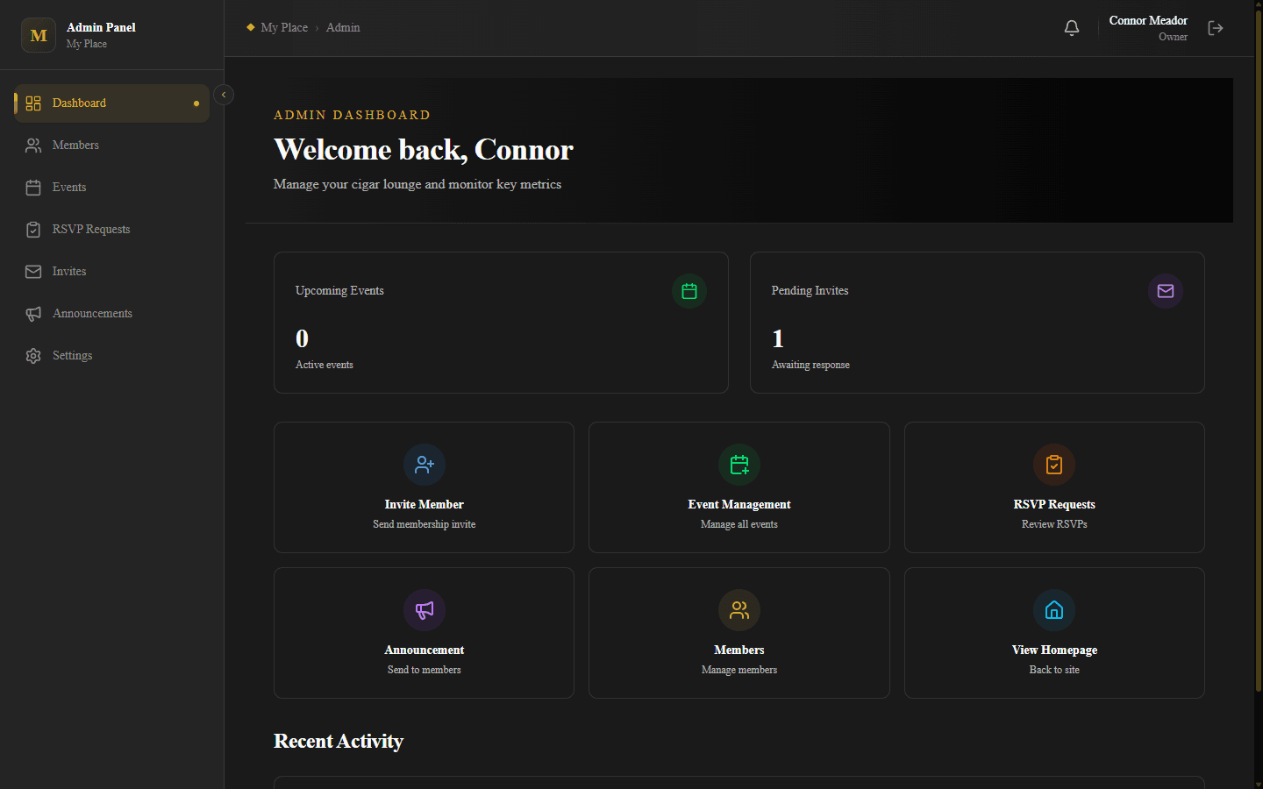Open the Members quick action card
The height and width of the screenshot is (789, 1263).
(x=739, y=633)
